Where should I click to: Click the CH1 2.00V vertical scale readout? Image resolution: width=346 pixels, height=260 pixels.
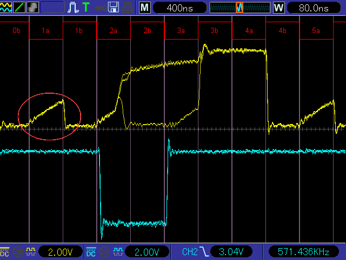coord(61,252)
